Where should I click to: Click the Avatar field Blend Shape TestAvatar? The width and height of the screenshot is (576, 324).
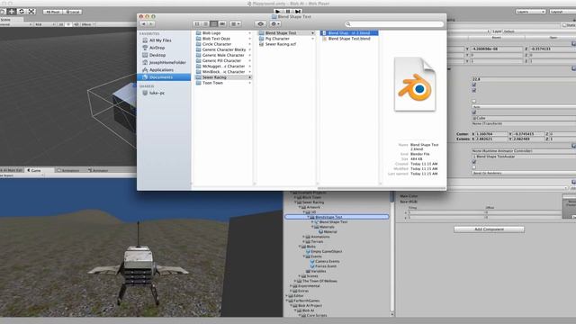point(524,157)
